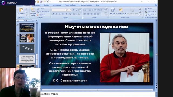Click Восстановить to reset the slide
Viewport: 173px width, 97px height.
pos(43,12)
